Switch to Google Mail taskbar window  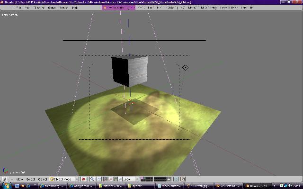click(x=82, y=186)
